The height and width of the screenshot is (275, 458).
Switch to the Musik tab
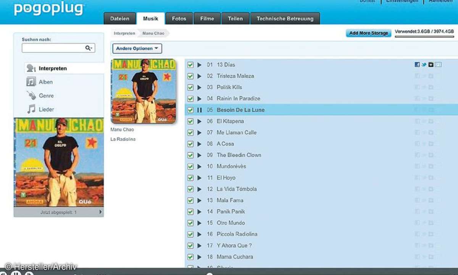point(150,18)
